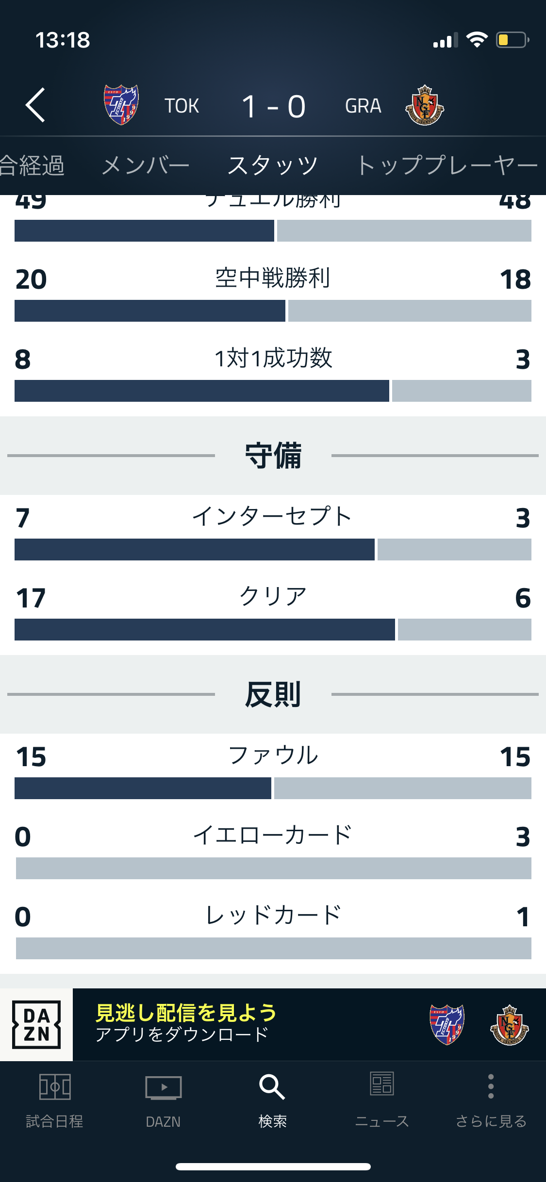Open the DAZN video icon in bottom bar
The image size is (546, 1182).
pyautogui.click(x=164, y=1087)
